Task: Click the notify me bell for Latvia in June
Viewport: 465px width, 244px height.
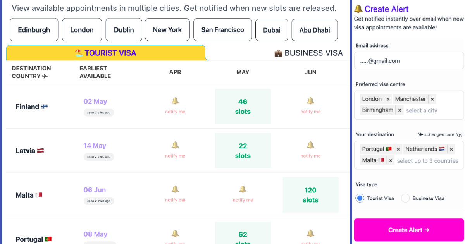Action: click(310, 148)
